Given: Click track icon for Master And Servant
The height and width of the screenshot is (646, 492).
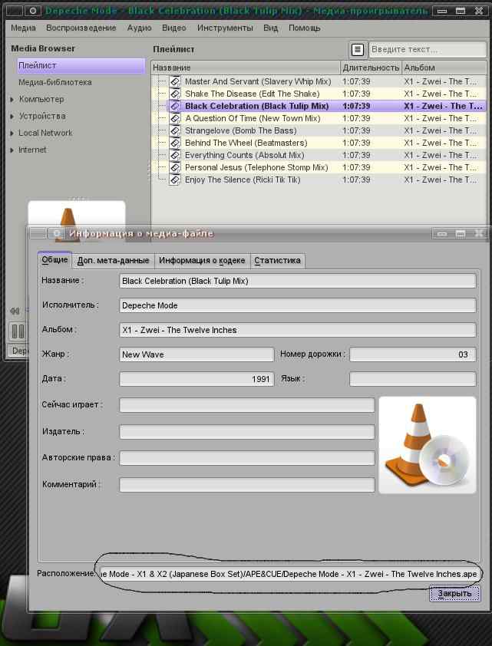Looking at the screenshot, I should [175, 81].
